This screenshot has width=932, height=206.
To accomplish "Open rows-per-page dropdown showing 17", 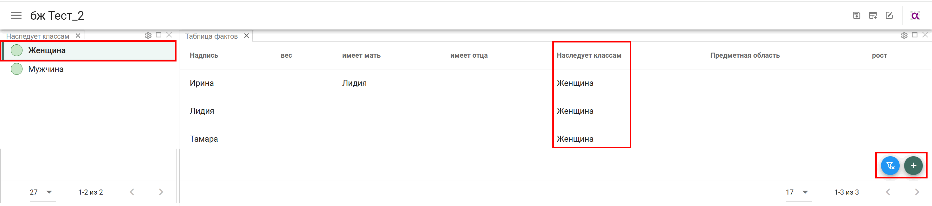I will coord(799,192).
